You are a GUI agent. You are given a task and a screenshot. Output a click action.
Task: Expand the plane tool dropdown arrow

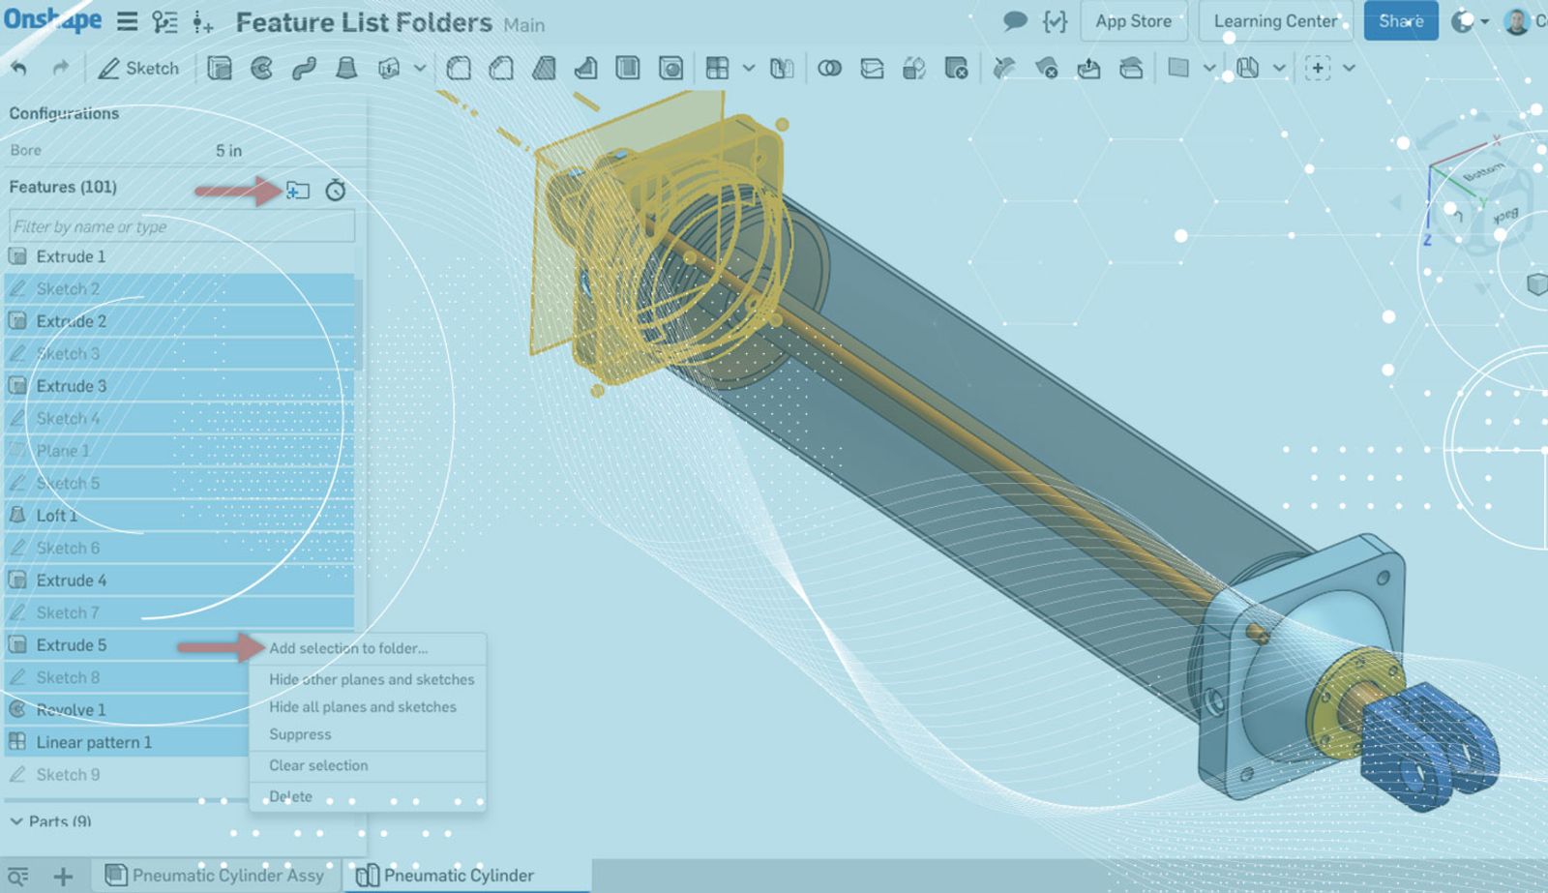1209,68
